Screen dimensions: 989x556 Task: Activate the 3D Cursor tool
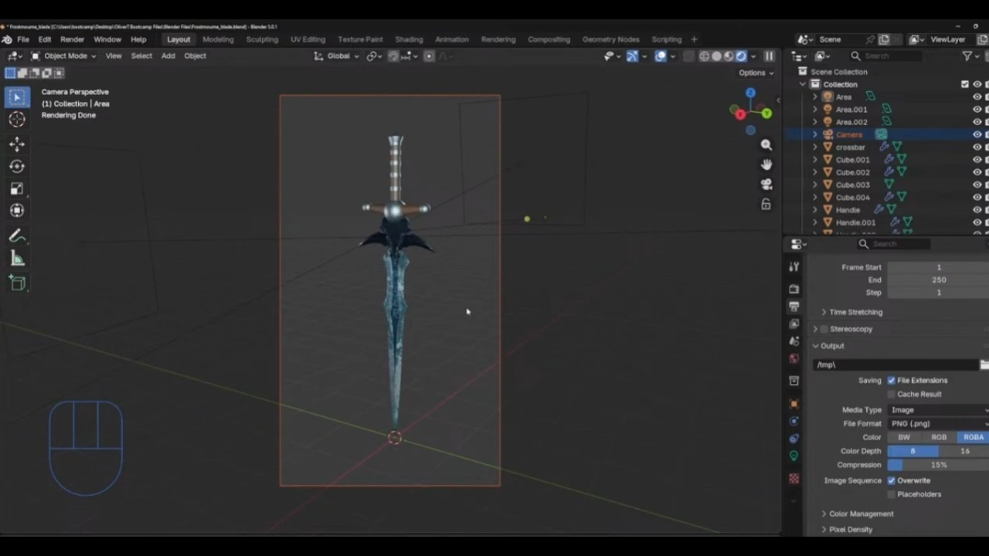pos(17,119)
